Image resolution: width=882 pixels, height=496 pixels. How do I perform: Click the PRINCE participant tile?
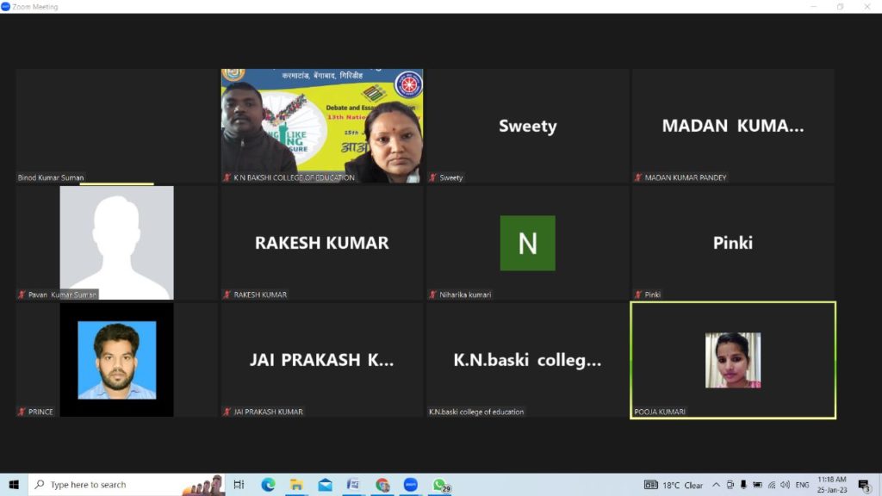click(x=117, y=360)
